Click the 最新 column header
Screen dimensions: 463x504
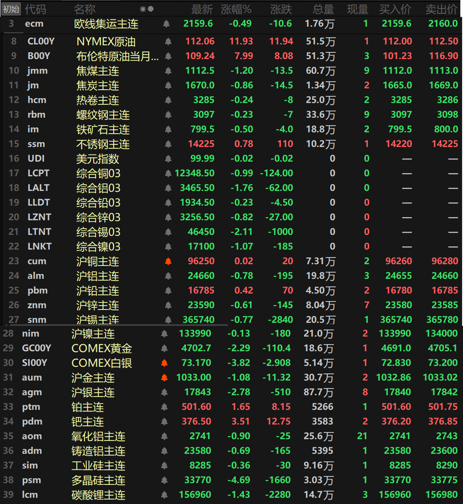pyautogui.click(x=202, y=8)
